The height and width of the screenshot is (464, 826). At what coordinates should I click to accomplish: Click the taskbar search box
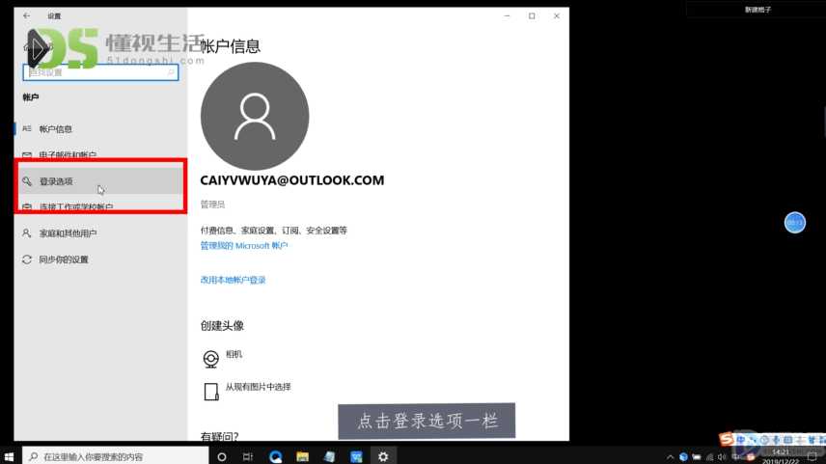pyautogui.click(x=116, y=456)
